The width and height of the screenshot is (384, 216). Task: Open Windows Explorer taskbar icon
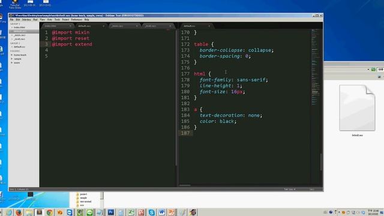(x=29, y=212)
